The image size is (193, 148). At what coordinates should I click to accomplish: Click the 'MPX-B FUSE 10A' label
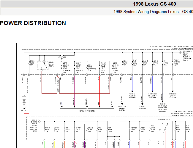[x=91, y=130]
